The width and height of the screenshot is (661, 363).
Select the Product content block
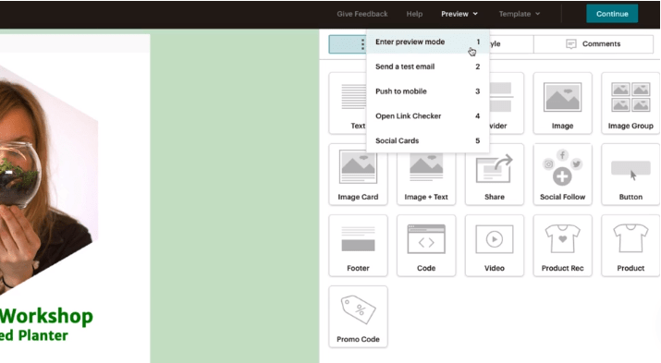point(630,246)
